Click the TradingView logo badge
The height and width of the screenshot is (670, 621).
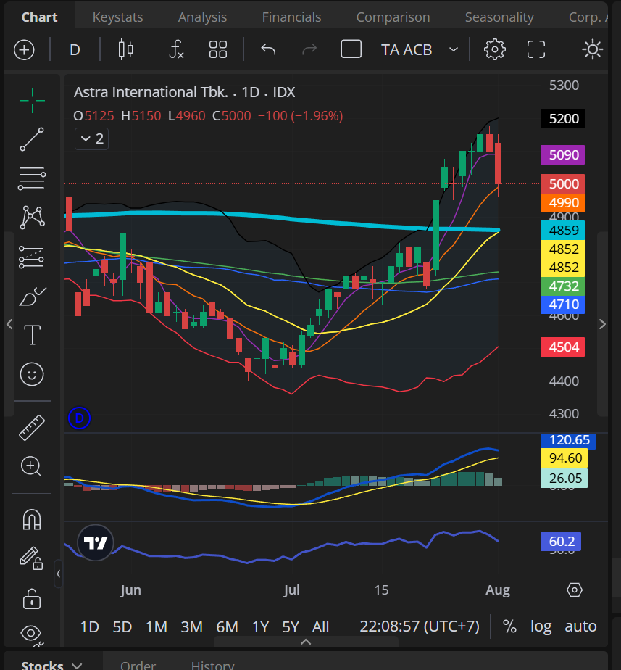point(96,543)
